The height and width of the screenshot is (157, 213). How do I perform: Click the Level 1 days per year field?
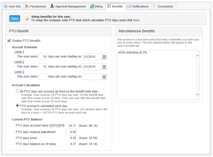click(x=43, y=57)
